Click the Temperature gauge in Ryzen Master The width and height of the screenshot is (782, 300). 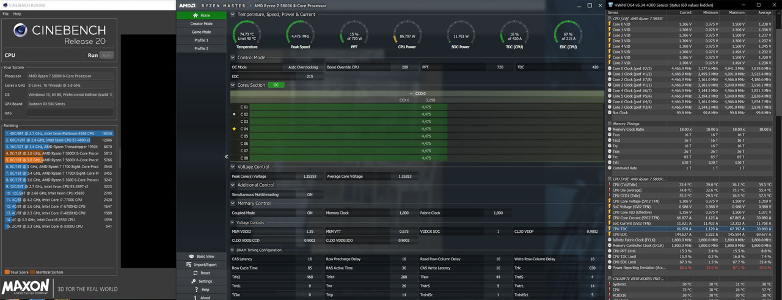pos(247,35)
